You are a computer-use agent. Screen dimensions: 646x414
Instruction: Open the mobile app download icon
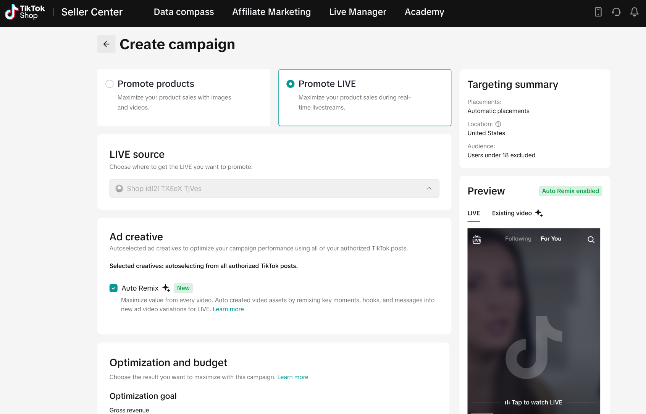(x=598, y=12)
